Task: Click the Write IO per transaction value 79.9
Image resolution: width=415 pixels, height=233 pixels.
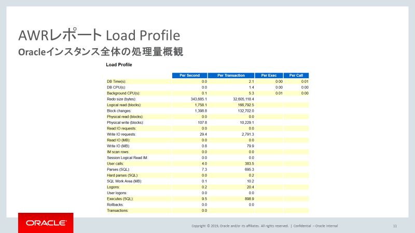Action: click(x=251, y=146)
